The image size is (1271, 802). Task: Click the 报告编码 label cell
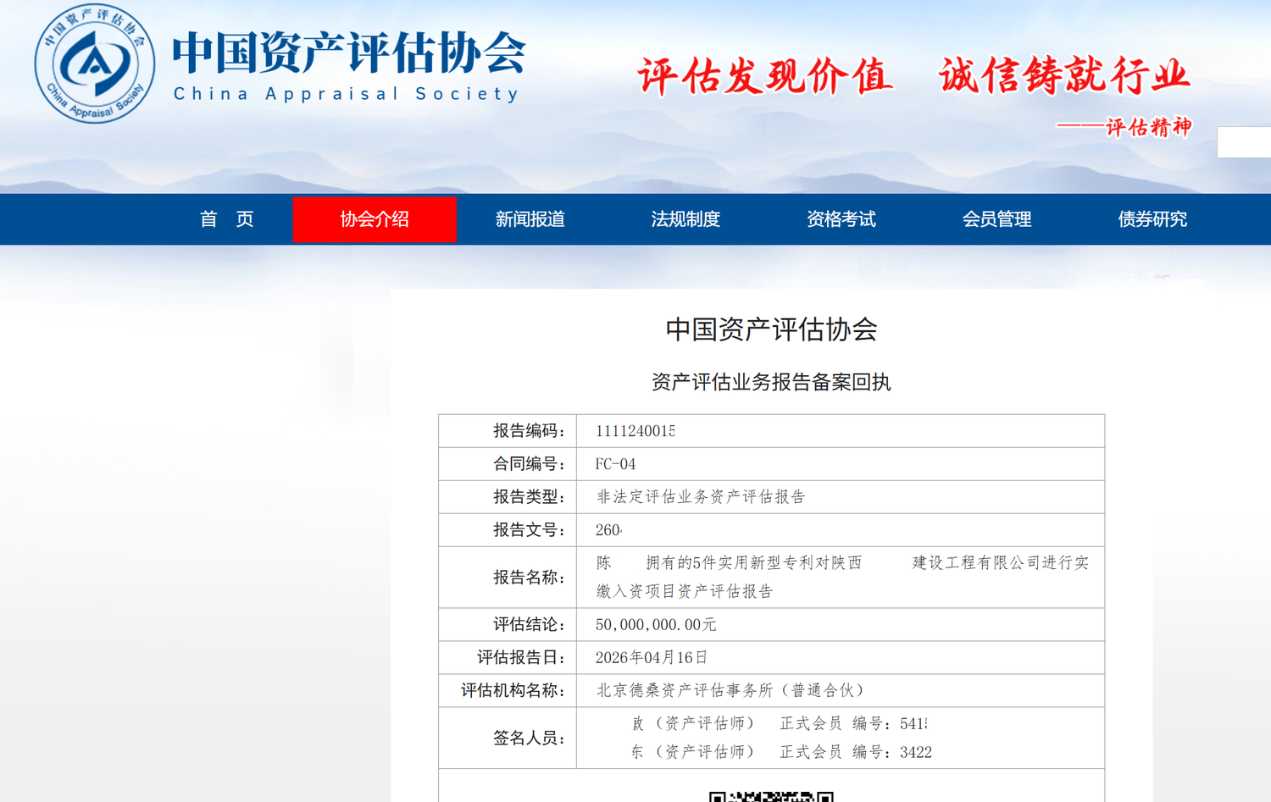[508, 431]
